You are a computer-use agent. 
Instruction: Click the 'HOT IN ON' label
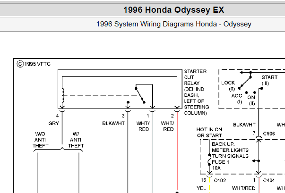click(209, 129)
